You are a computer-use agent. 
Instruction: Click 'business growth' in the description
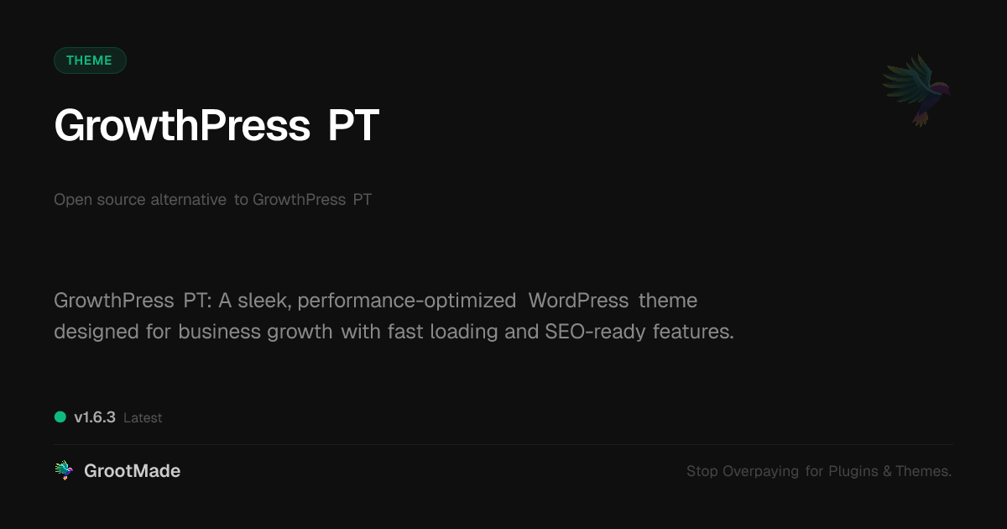[255, 332]
